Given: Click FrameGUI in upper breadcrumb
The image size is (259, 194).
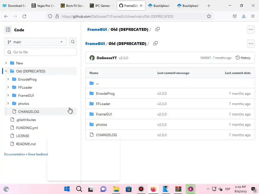Looking at the screenshot, I should tap(97, 29).
